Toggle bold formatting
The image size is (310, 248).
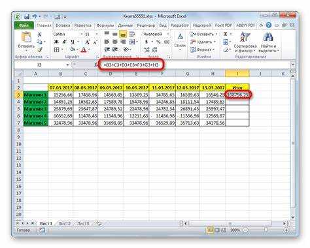pyautogui.click(x=56, y=42)
